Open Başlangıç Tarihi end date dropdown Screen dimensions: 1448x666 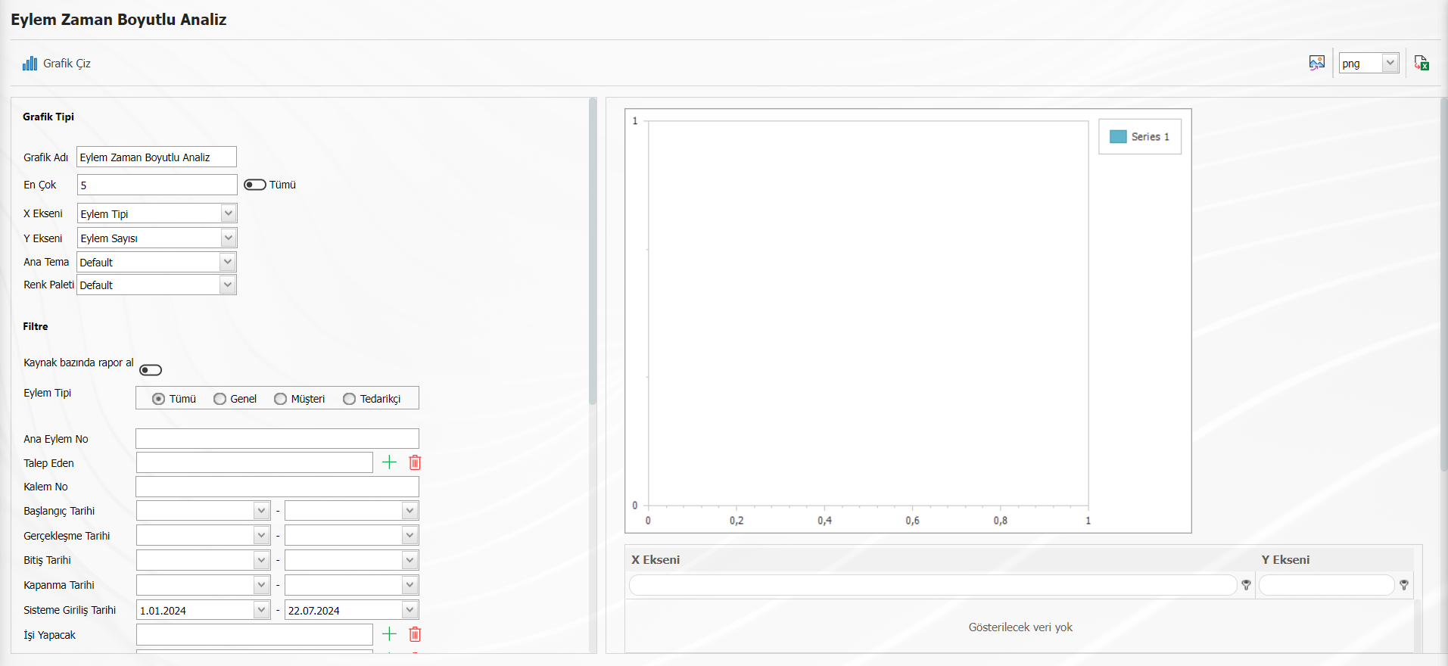[409, 510]
